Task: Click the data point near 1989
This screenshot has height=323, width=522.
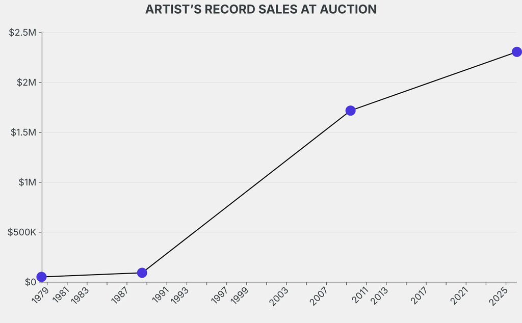Action: click(x=142, y=273)
